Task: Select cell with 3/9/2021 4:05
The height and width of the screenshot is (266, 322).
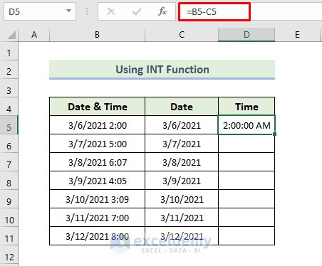Action: coord(98,181)
